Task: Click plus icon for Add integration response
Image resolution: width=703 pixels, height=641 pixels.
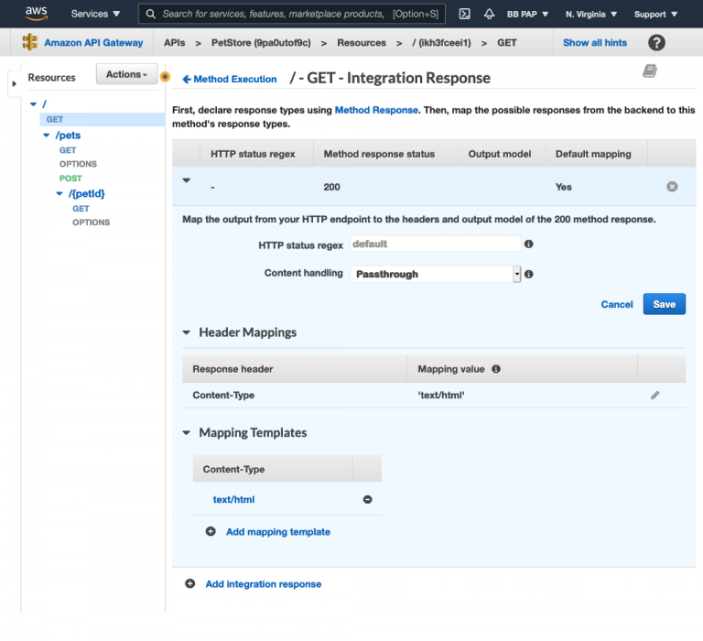Action: 189,583
